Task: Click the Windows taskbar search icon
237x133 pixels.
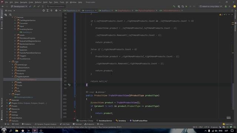Action: point(11,131)
